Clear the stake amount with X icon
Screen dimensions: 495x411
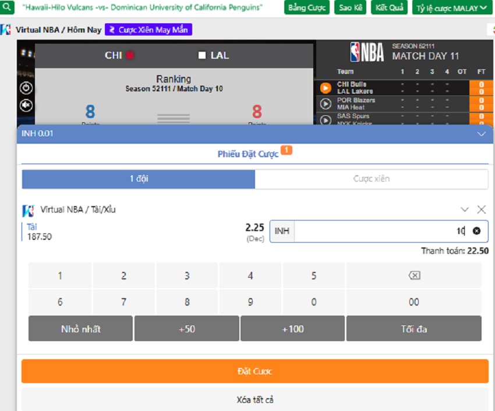(x=476, y=231)
